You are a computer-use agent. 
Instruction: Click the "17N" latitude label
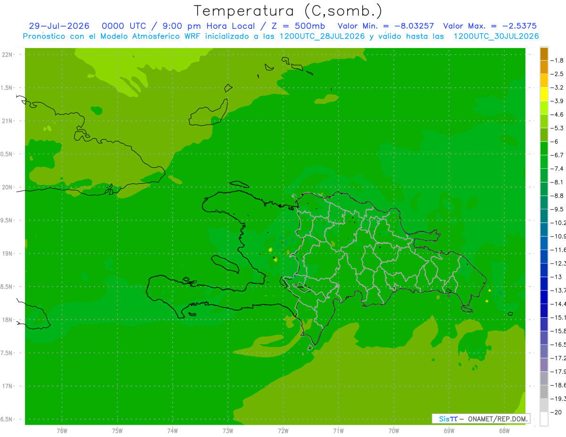point(8,386)
